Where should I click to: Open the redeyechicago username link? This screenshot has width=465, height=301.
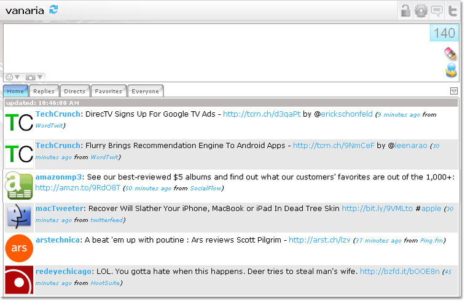point(63,271)
